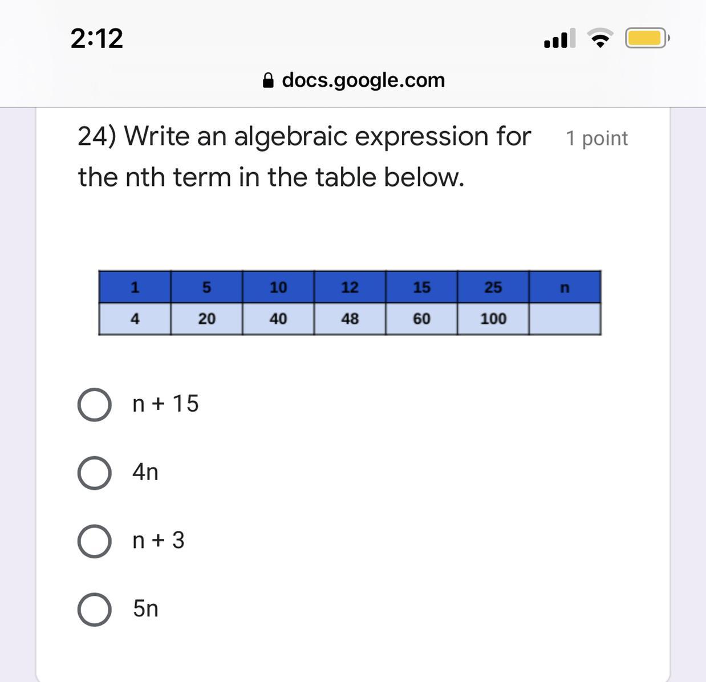Tap the docs.google.com address text
This screenshot has width=706, height=682.
[363, 80]
